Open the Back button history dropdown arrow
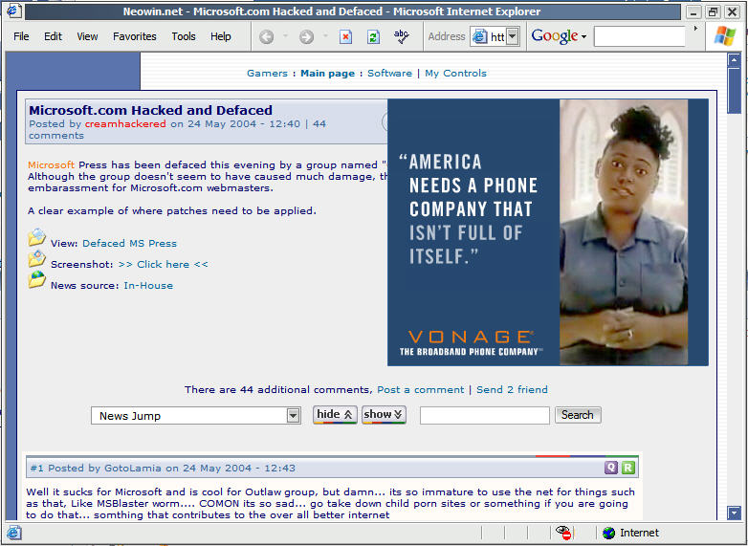The image size is (748, 546). (285, 36)
